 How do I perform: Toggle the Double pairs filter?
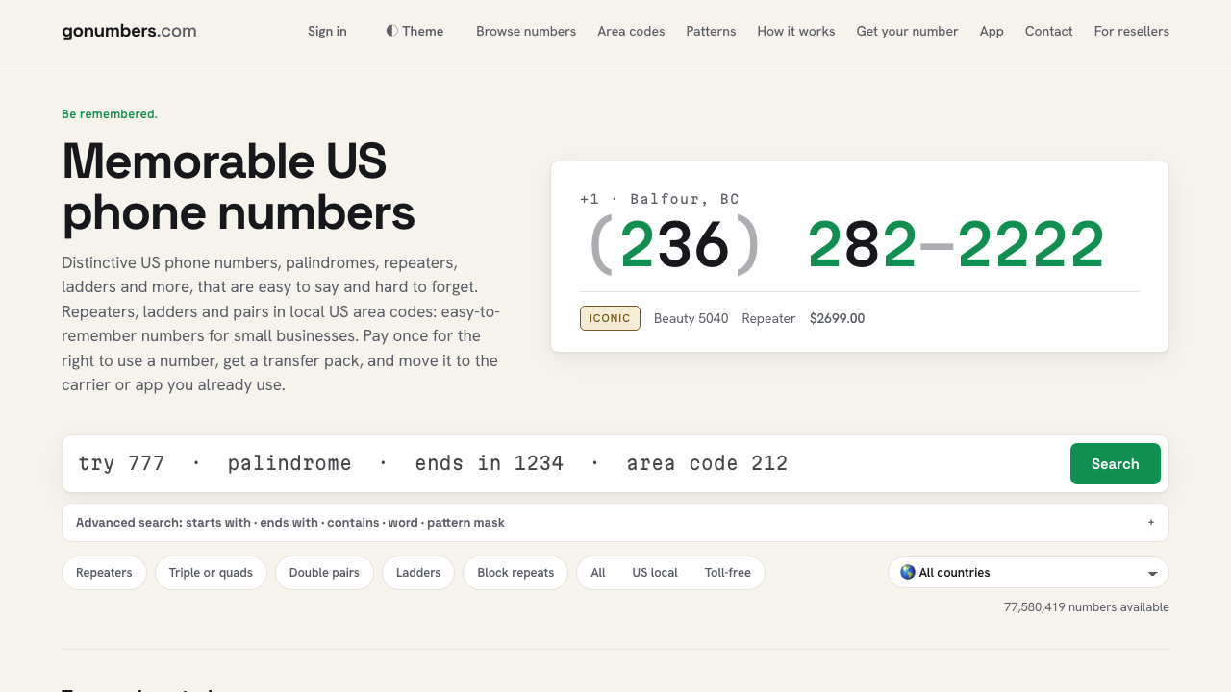(324, 573)
